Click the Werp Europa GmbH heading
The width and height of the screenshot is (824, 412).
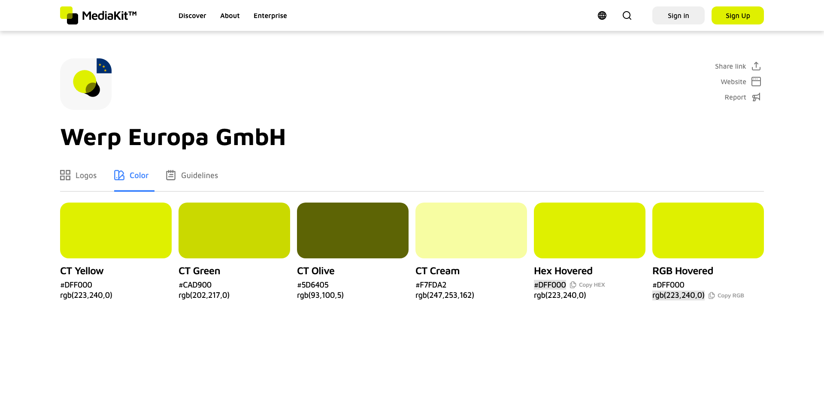click(173, 137)
